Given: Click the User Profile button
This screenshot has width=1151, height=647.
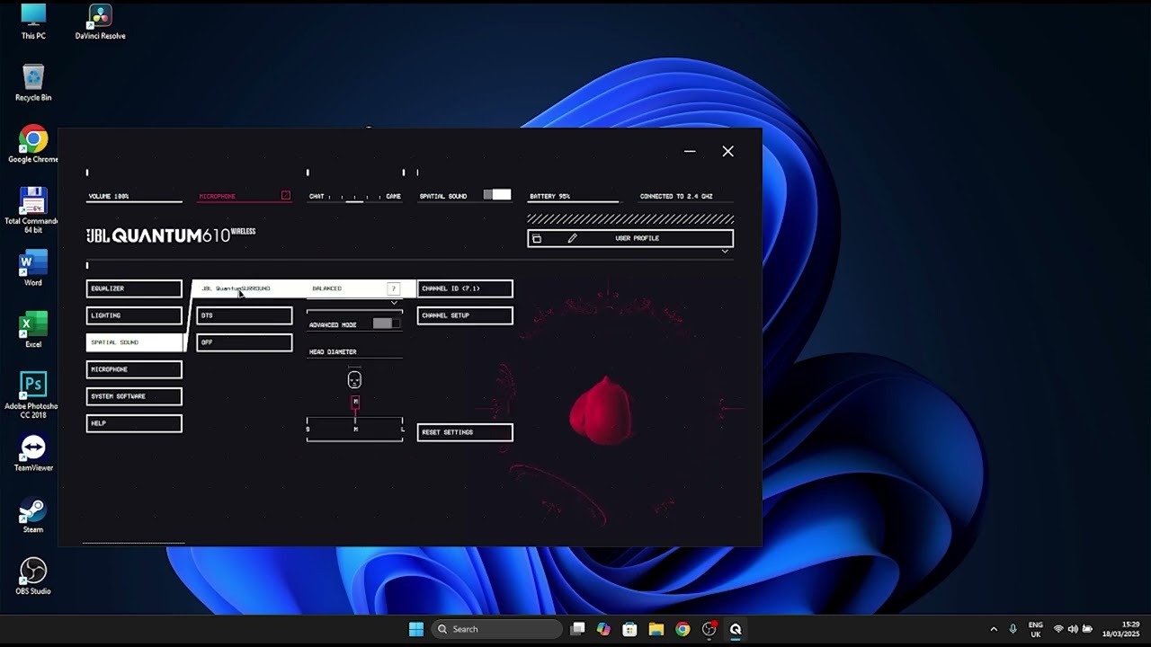Looking at the screenshot, I should [x=630, y=238].
